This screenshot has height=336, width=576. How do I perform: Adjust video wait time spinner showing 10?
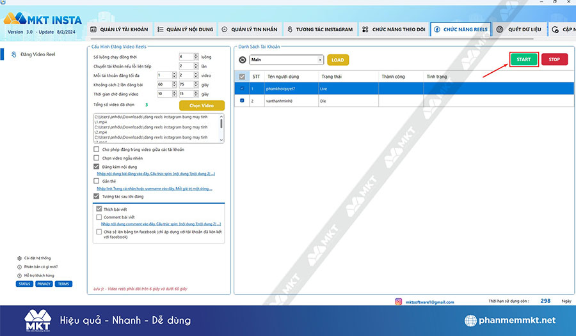(174, 94)
